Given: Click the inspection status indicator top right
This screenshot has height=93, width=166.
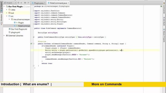Looking at the screenshot, I should pyautogui.click(x=161, y=6).
